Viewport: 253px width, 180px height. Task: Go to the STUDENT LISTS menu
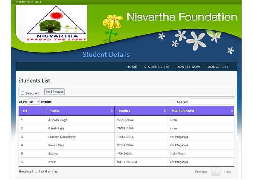[157, 67]
